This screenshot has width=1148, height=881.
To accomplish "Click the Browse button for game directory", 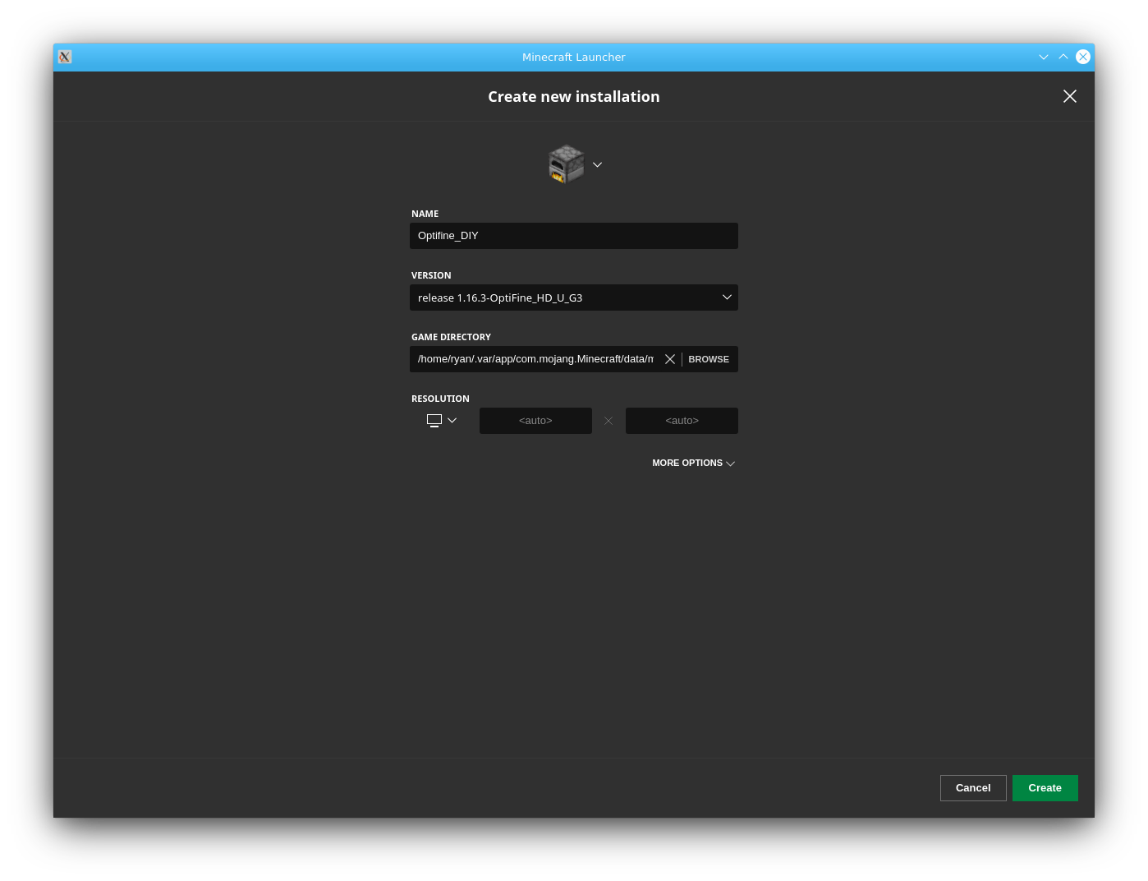I will tap(709, 359).
